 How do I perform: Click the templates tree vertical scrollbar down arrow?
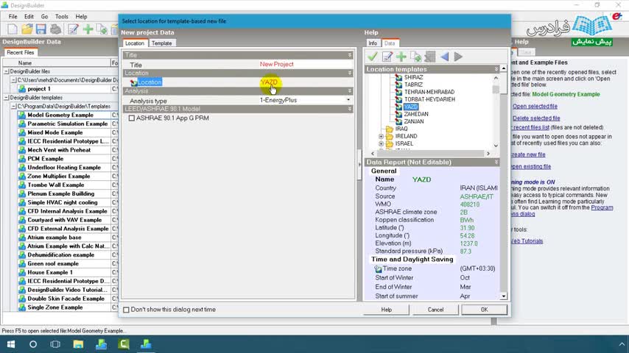(x=496, y=146)
